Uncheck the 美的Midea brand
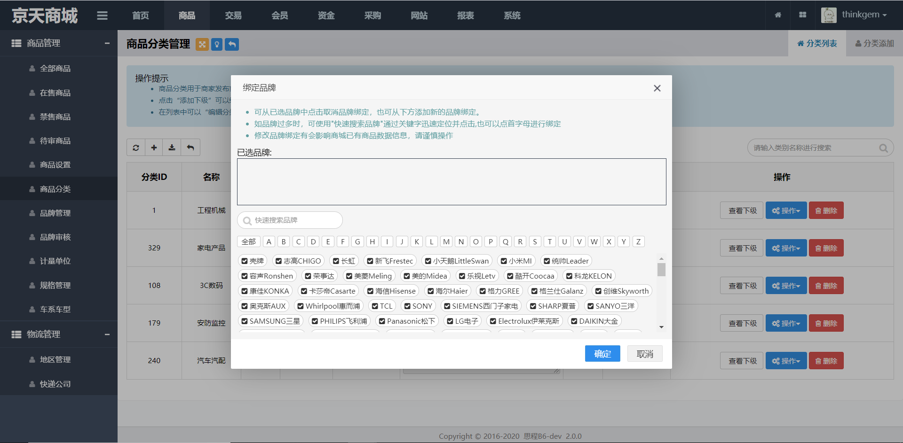Viewport: 903px width, 443px height. [x=407, y=276]
